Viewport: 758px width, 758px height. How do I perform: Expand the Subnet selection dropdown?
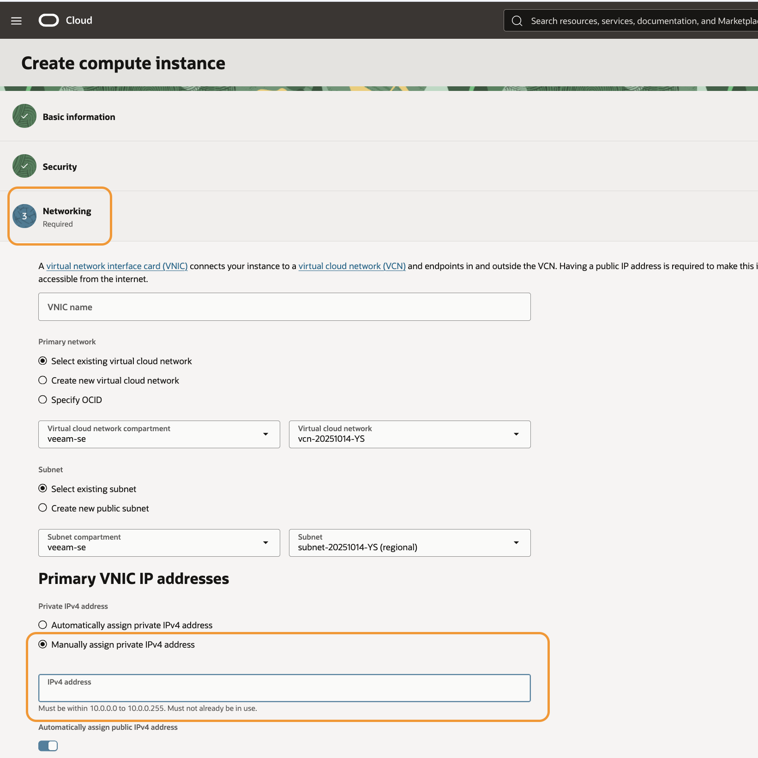409,543
